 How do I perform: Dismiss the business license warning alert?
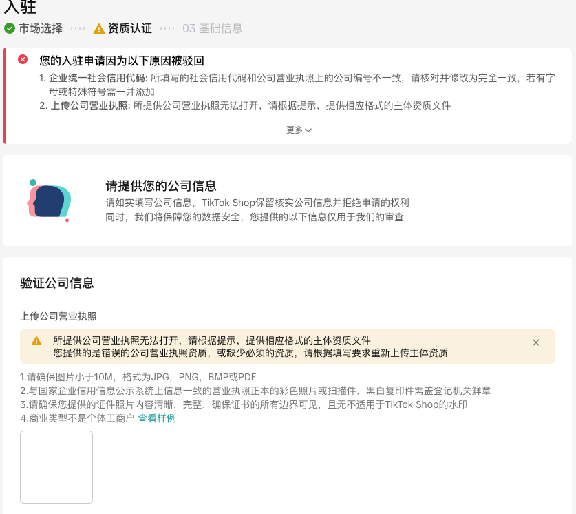536,342
